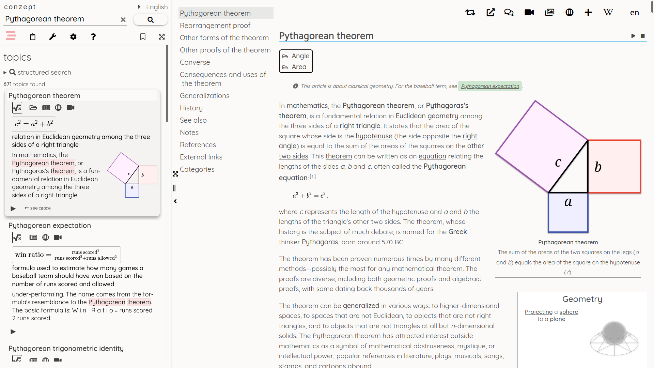Follow the Pythagoras link
Screen dimensions: 654x368
pos(320,242)
